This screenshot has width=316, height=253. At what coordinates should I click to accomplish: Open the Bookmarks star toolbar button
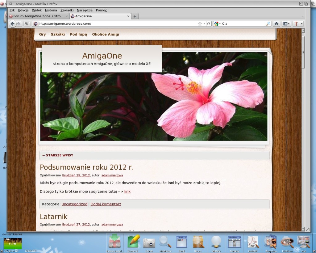pos(286,24)
